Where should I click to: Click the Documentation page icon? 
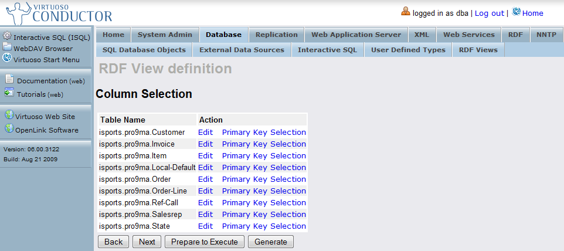click(x=9, y=79)
